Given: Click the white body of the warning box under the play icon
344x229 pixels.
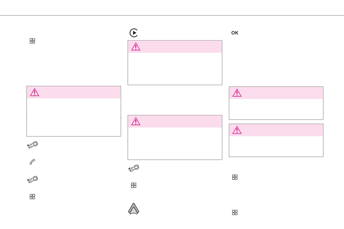Looking at the screenshot, I should tap(175, 69).
